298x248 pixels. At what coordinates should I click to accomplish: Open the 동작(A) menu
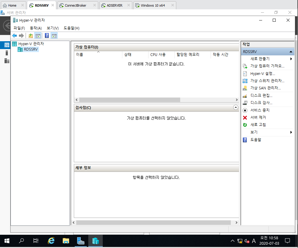click(36, 28)
